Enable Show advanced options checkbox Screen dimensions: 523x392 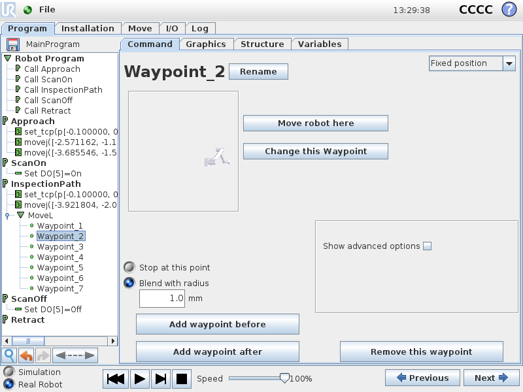pos(428,246)
